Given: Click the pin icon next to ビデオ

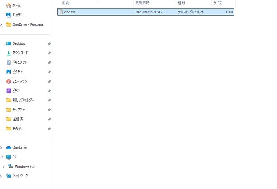Looking at the screenshot, I should tap(49, 91).
